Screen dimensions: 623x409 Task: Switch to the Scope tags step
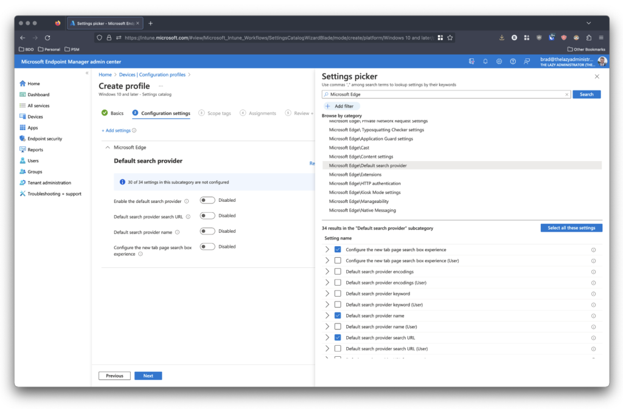(x=215, y=114)
